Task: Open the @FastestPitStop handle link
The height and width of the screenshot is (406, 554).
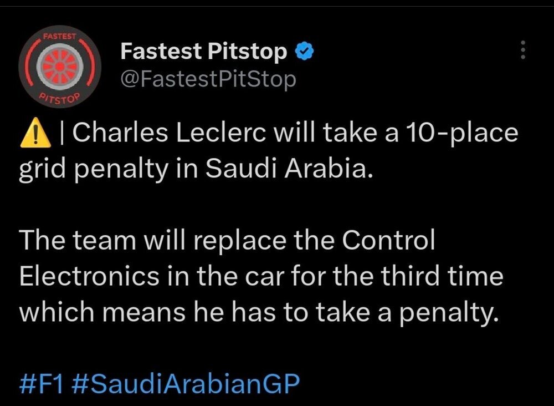Action: (208, 79)
